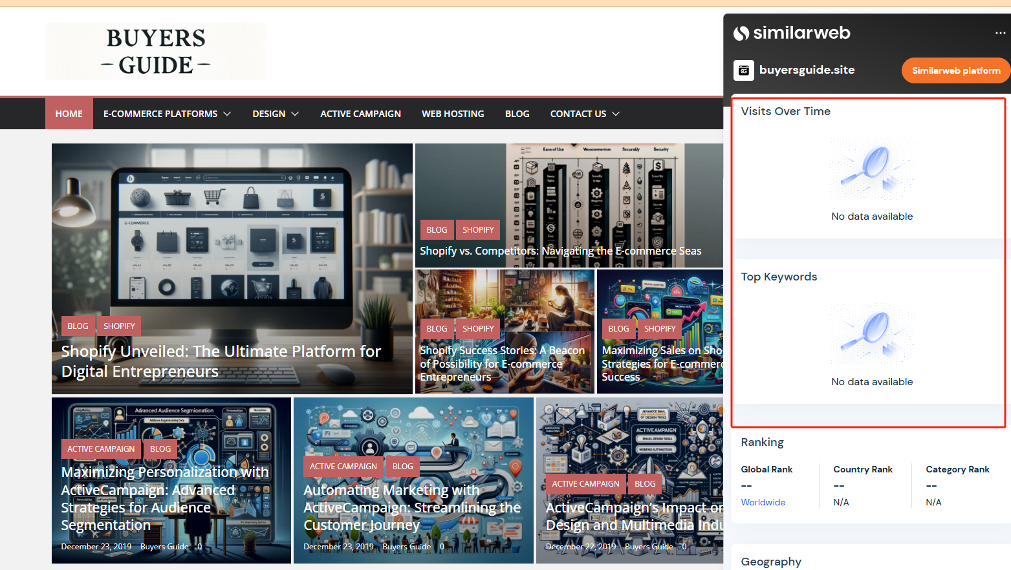Open Shopify Unveiled article headline
Screen dimensions: 1011x570
(221, 361)
